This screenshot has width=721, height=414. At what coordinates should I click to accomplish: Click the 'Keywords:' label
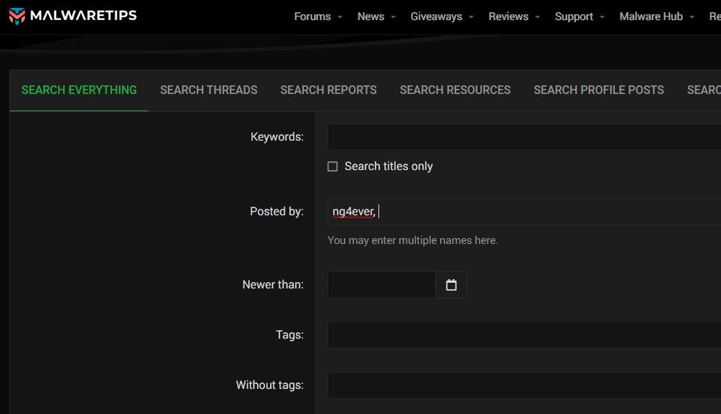[x=276, y=137]
